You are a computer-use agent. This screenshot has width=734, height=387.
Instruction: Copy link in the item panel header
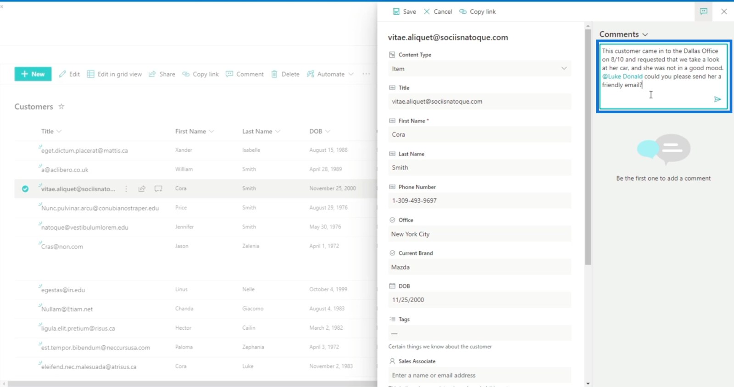click(478, 11)
